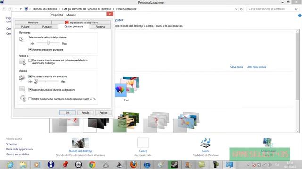Click the themes list scroll up arrow

click(297, 31)
